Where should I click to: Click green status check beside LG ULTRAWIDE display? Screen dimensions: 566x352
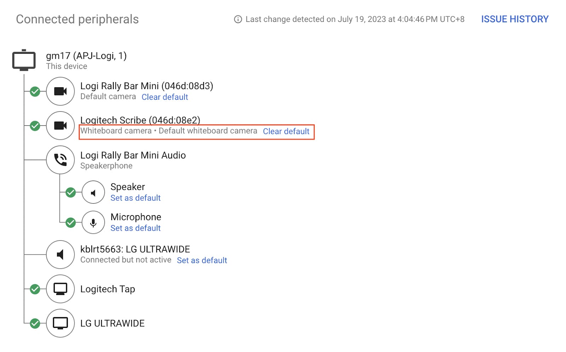35,323
